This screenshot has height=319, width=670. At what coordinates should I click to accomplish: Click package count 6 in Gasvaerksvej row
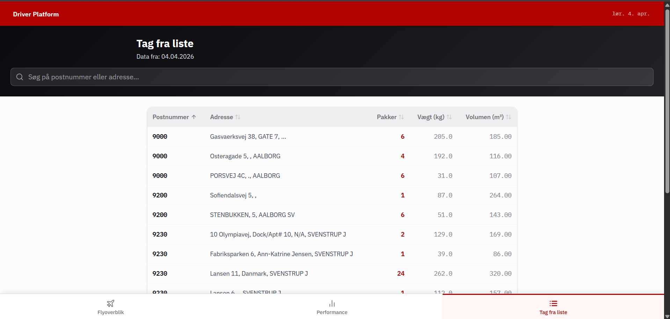[x=403, y=137]
